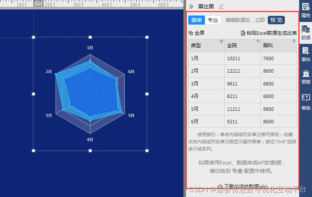Click top-right resize handle of radar chart
Image resolution: width=312 pixels, height=197 pixels.
[x=147, y=37]
